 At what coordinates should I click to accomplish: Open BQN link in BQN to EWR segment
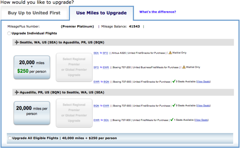coord(96,106)
